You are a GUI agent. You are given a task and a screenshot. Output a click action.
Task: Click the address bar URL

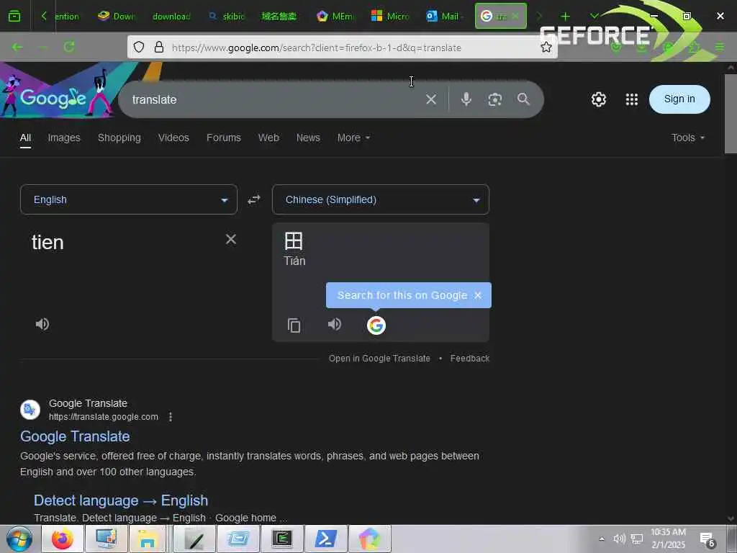(316, 48)
